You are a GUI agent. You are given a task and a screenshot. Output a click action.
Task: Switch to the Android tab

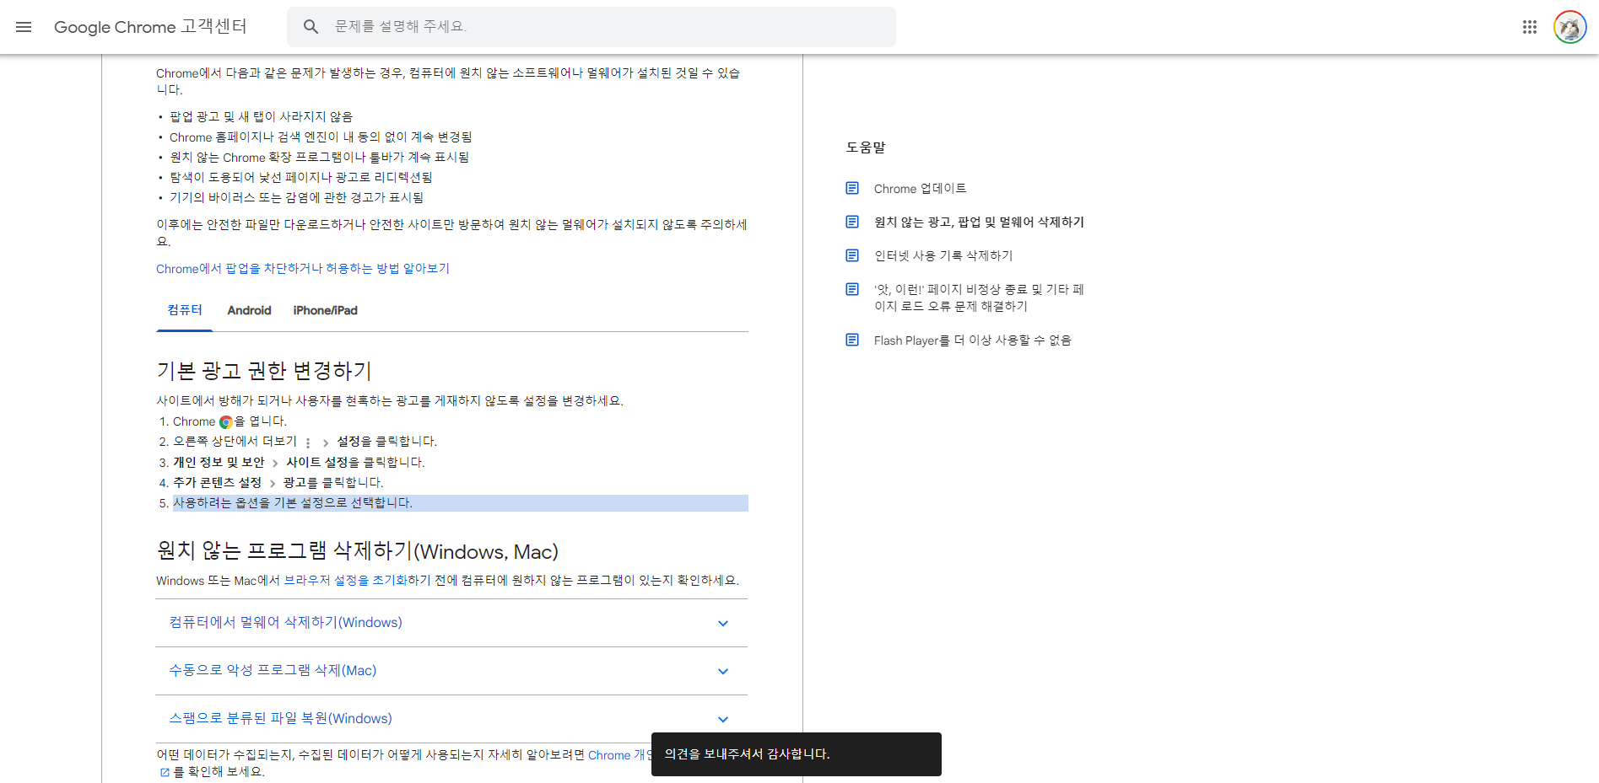click(x=249, y=310)
